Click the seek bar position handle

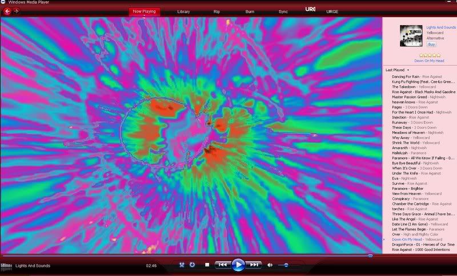(370, 256)
